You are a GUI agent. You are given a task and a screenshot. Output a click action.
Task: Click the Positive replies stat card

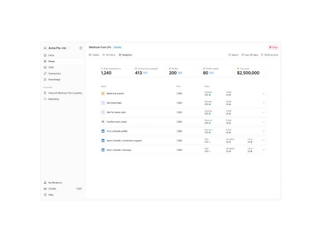[x=217, y=71]
